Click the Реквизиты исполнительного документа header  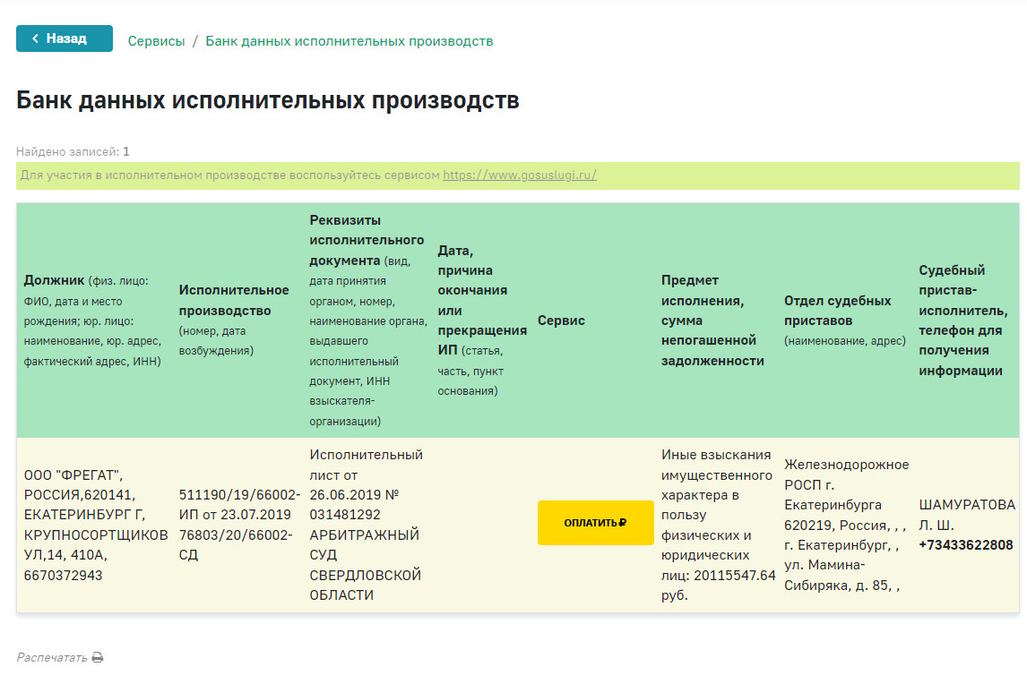pos(368,321)
